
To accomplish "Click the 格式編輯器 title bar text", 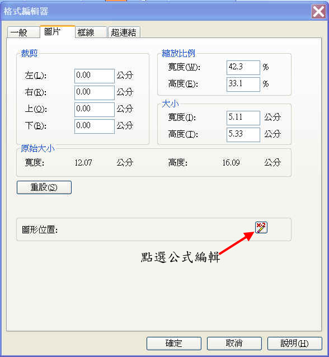I will (x=26, y=11).
